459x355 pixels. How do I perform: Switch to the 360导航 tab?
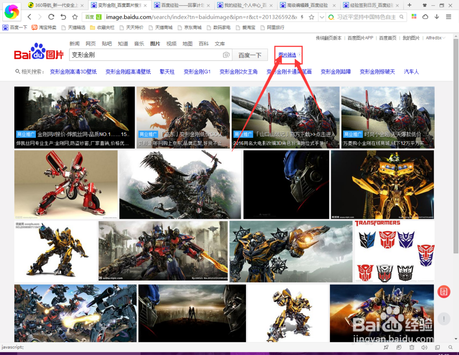[56, 5]
